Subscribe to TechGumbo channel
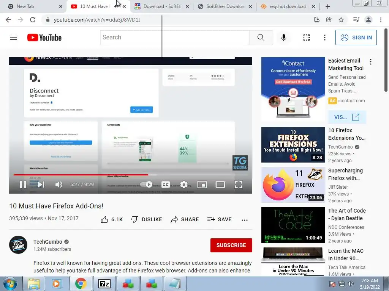 231,245
